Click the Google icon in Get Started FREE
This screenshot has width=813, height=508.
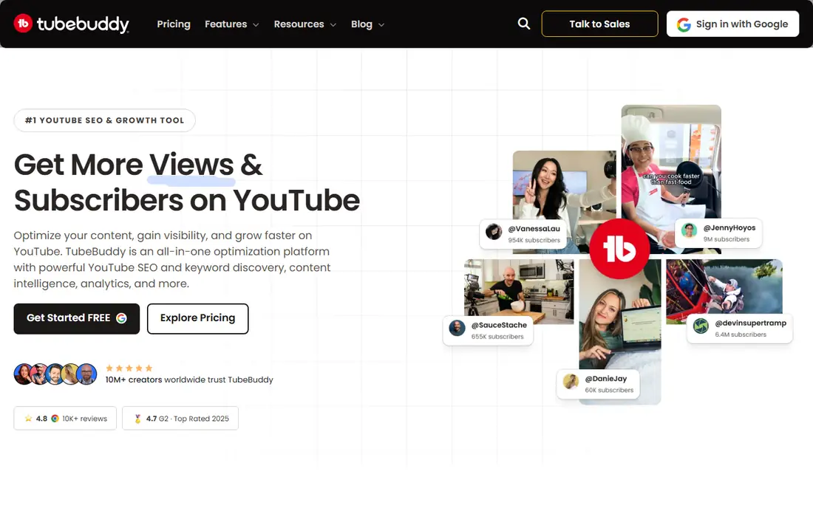click(121, 318)
